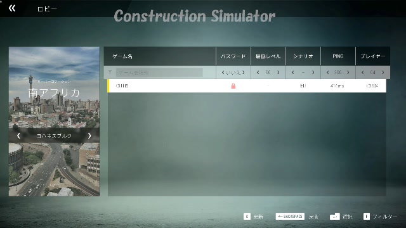Sort by パスワード column header
Viewport: 406px width, 228px height.
pyautogui.click(x=233, y=56)
